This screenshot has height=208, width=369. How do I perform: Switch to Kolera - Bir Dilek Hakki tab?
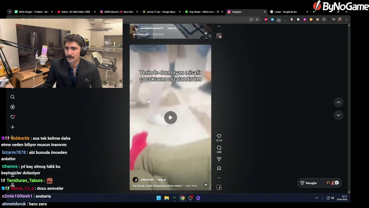[x=74, y=12]
